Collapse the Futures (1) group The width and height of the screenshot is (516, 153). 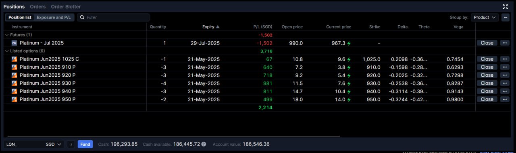tap(7, 35)
